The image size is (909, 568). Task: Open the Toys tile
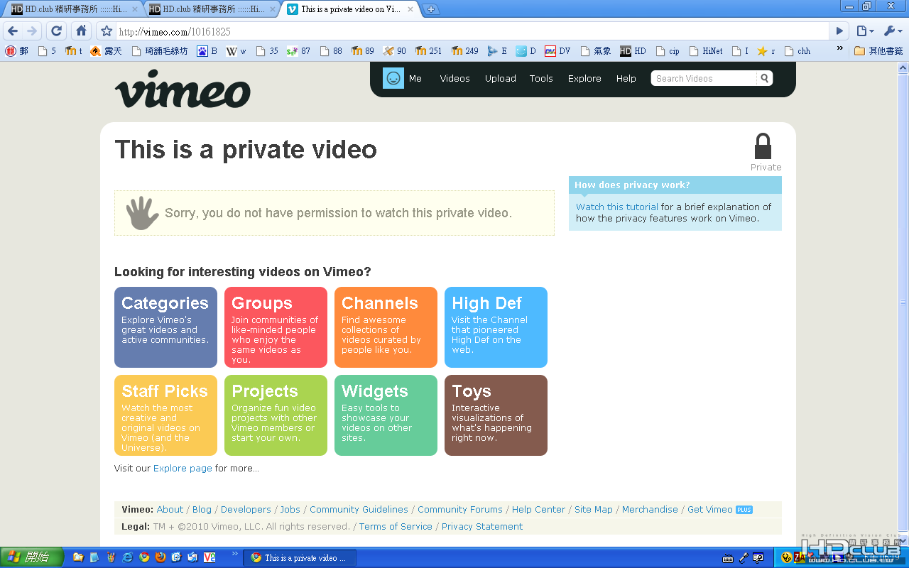coord(496,415)
